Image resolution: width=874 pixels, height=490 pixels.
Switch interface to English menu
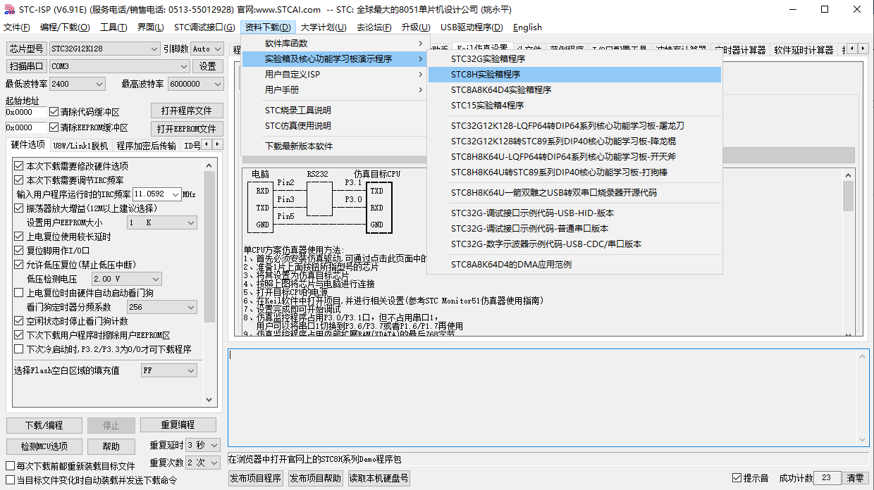pyautogui.click(x=527, y=27)
